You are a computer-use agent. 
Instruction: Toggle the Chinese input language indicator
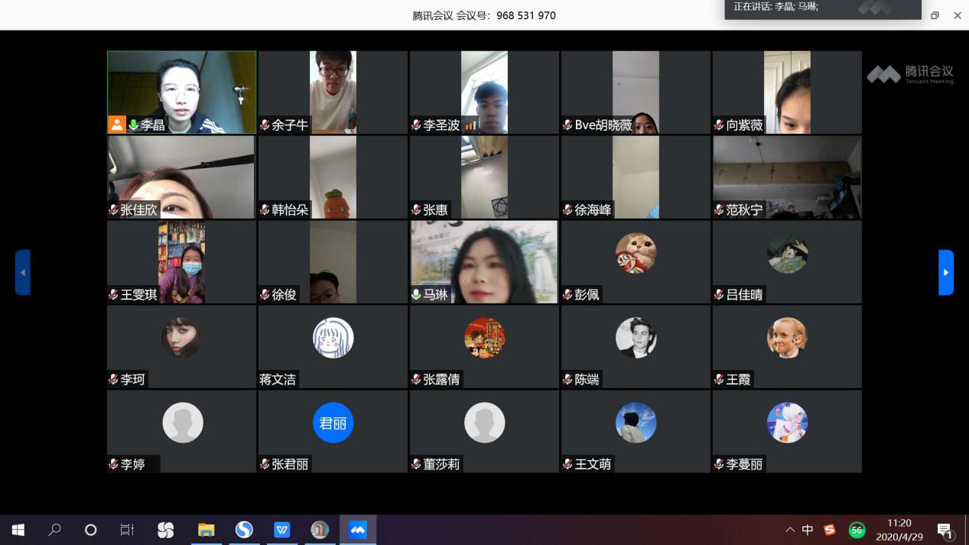point(808,530)
